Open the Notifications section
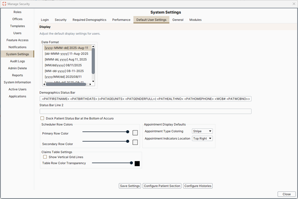 17,47
